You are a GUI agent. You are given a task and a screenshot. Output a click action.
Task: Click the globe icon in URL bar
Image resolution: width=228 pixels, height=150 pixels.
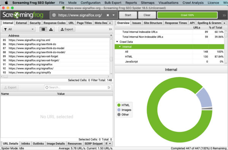click(x=54, y=15)
